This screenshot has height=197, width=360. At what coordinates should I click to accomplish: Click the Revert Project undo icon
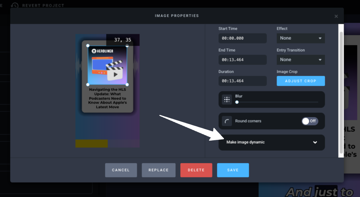pyautogui.click(x=15, y=5)
